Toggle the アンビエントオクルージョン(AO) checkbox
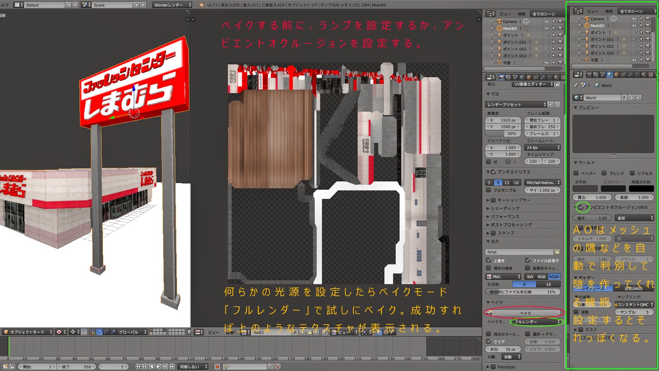Viewport: 659px width, 371px height. [x=581, y=207]
